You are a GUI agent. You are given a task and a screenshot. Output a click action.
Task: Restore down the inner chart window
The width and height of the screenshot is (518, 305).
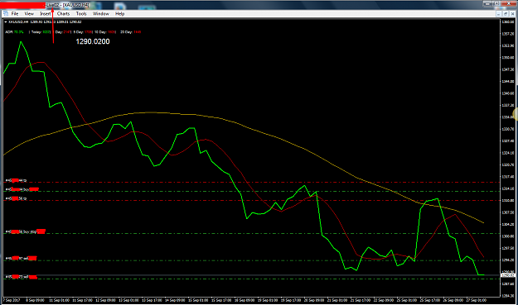point(506,14)
